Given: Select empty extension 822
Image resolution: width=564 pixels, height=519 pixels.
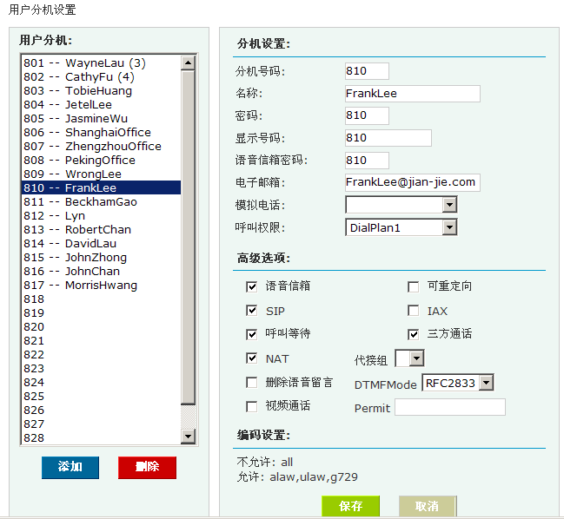Looking at the screenshot, I should coord(101,354).
